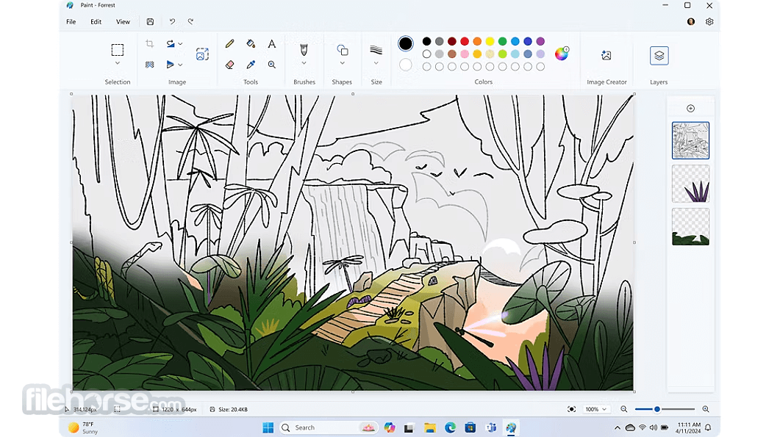
Task: Select the Eraser tool
Action: 229,65
